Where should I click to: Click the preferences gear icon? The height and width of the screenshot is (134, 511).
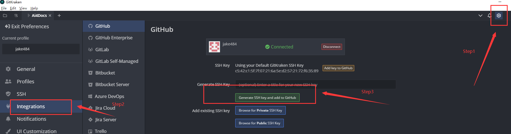[x=499, y=16]
